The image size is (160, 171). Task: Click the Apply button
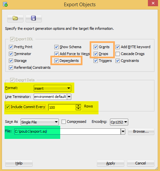tap(111, 163)
